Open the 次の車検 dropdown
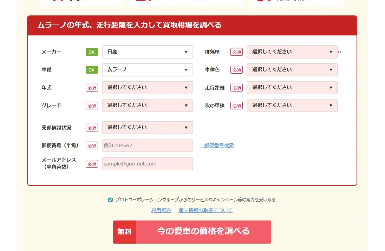Screen dimensions: 385x251 click(292, 106)
